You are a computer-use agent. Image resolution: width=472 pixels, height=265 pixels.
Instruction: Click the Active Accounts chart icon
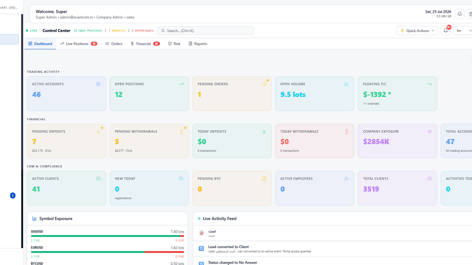[x=98, y=84]
